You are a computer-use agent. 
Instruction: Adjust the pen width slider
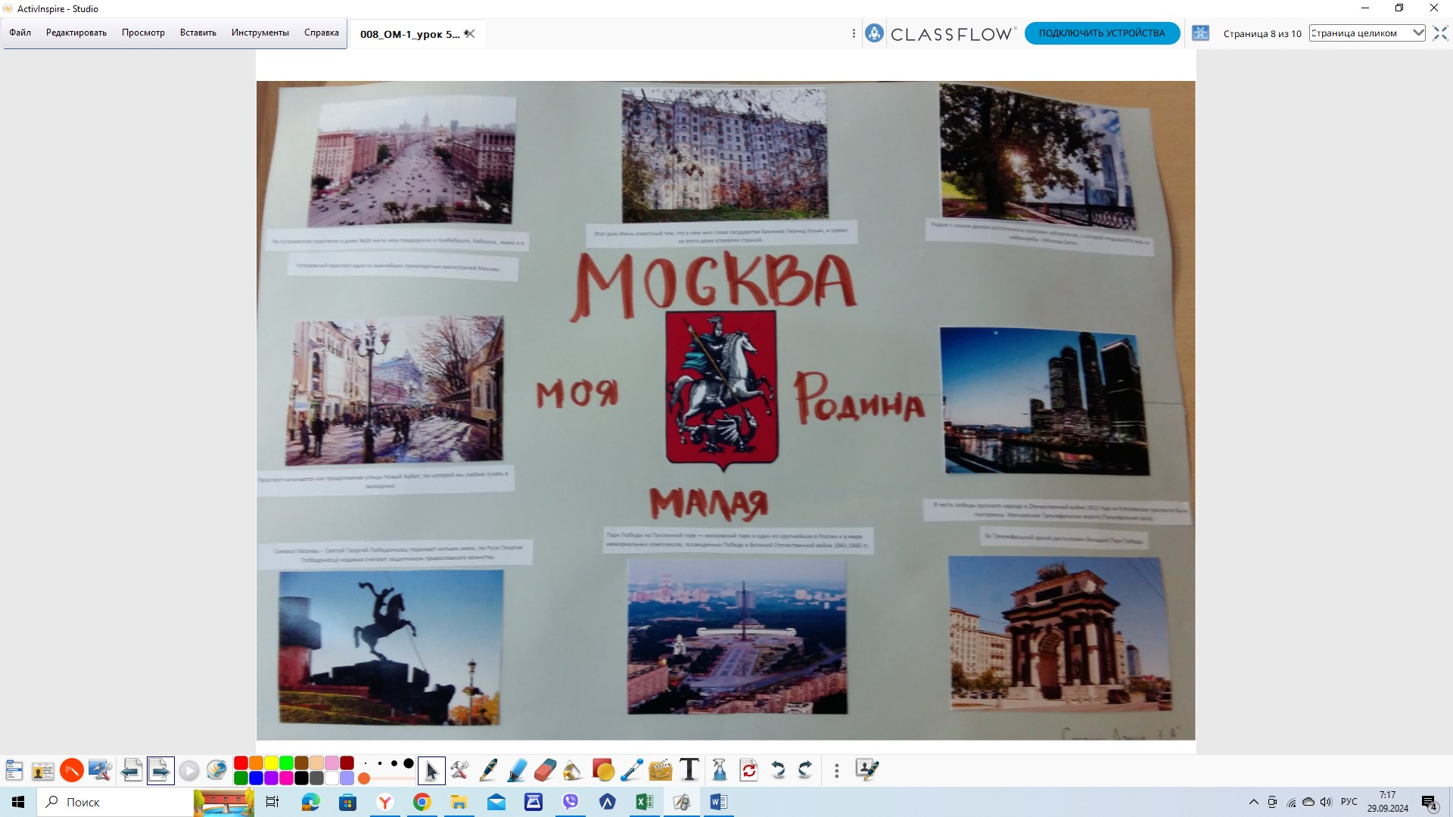point(386,778)
